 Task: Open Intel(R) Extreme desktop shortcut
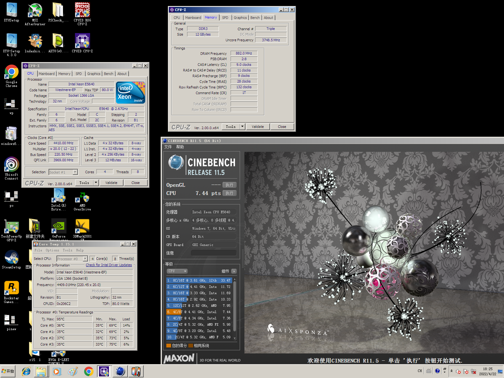[x=59, y=200]
